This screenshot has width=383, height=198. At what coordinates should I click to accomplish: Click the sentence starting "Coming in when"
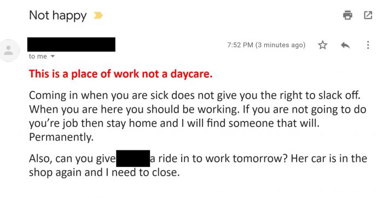195,95
